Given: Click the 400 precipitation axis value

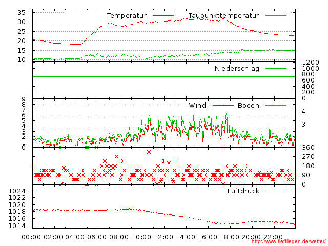Looking at the screenshot, I should 309,86.
